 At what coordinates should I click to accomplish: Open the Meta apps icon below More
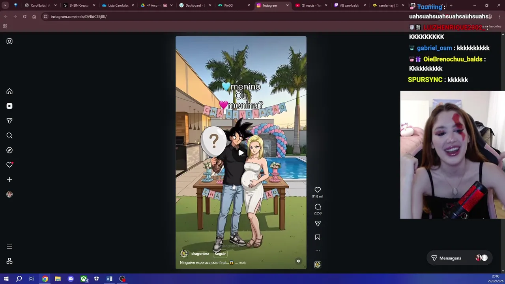[x=9, y=261]
